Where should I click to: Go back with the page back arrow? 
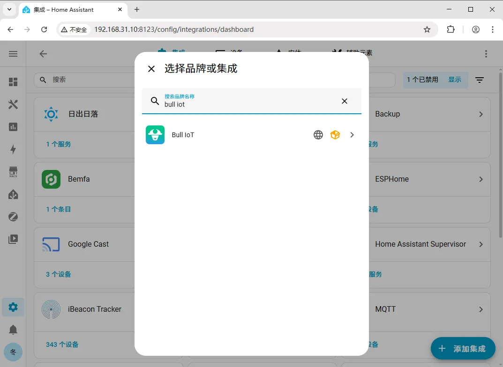coord(43,54)
